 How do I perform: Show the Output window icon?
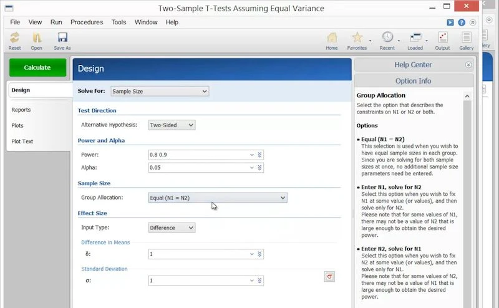point(442,37)
